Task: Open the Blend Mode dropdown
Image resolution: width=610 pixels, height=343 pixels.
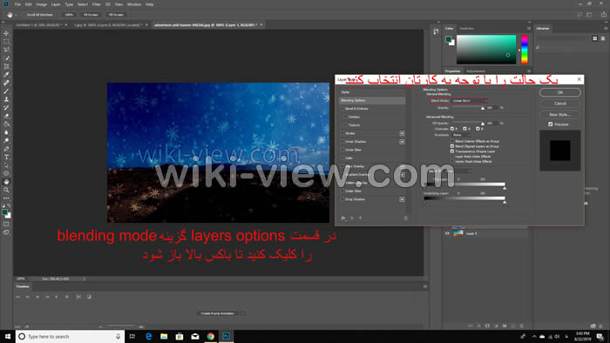Action: click(x=469, y=101)
